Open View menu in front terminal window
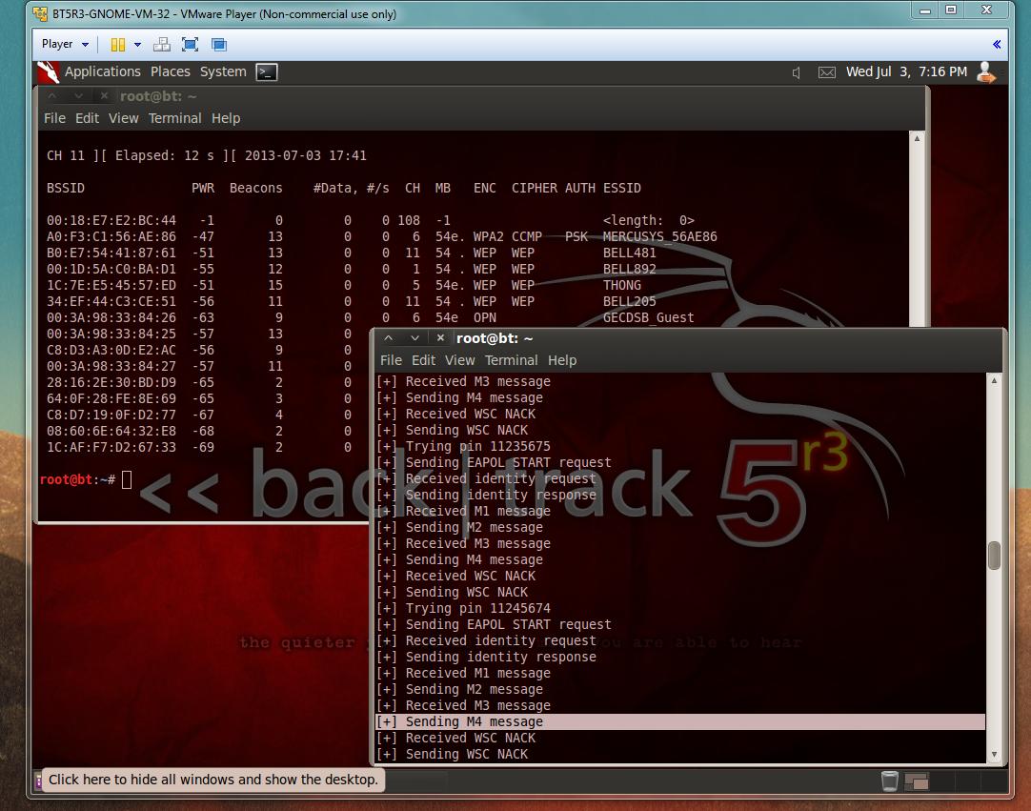Viewport: 1031px width, 811px height. [x=459, y=360]
